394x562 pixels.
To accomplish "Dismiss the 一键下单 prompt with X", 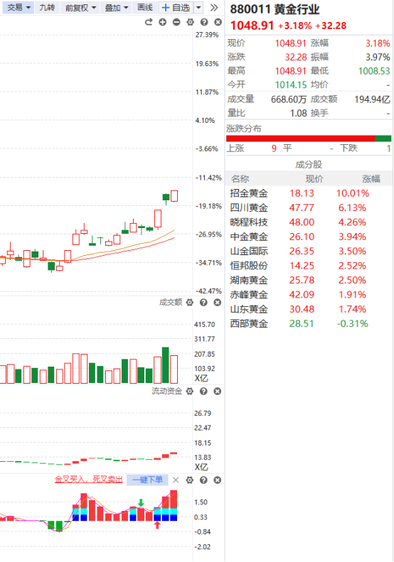I will click(x=176, y=480).
